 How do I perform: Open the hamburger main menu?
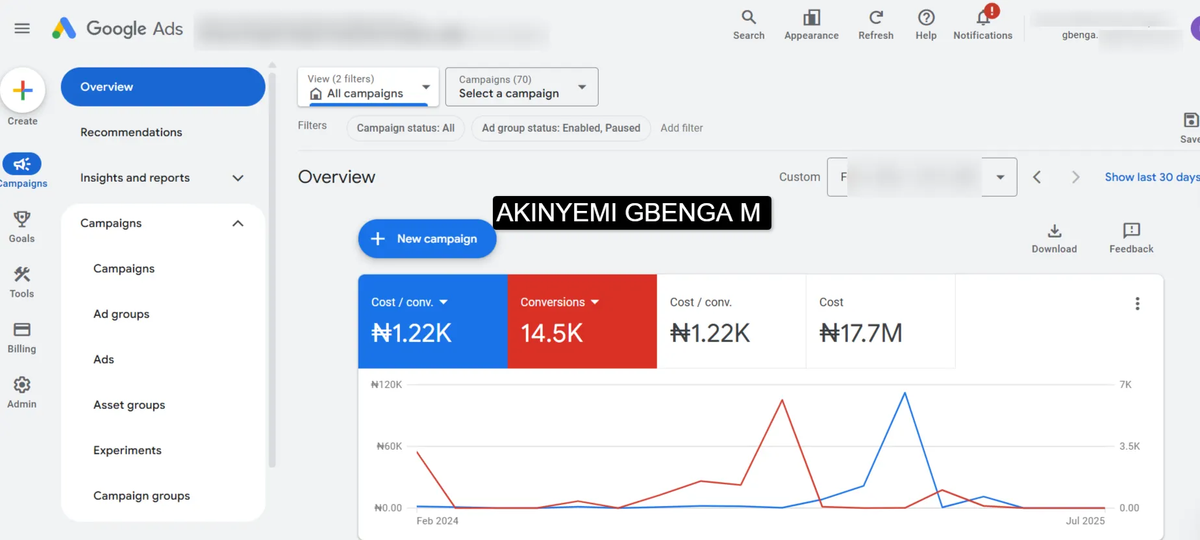point(22,29)
